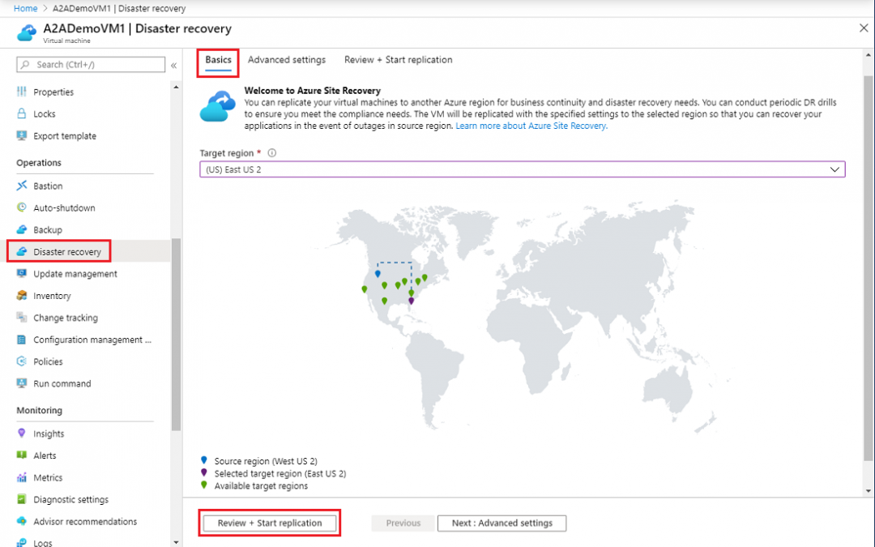The width and height of the screenshot is (875, 547).
Task: Switch to the Advanced settings tab
Action: click(287, 60)
